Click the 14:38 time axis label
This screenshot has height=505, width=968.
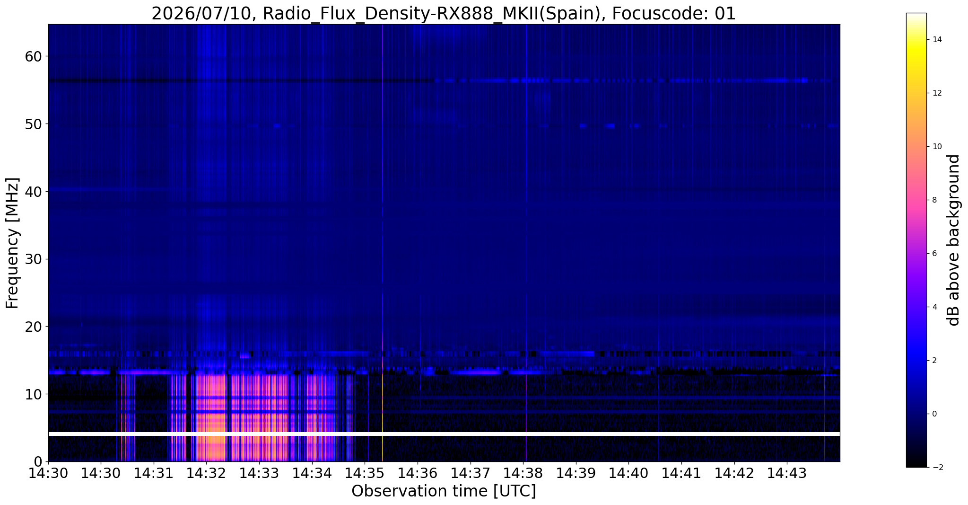coord(523,472)
